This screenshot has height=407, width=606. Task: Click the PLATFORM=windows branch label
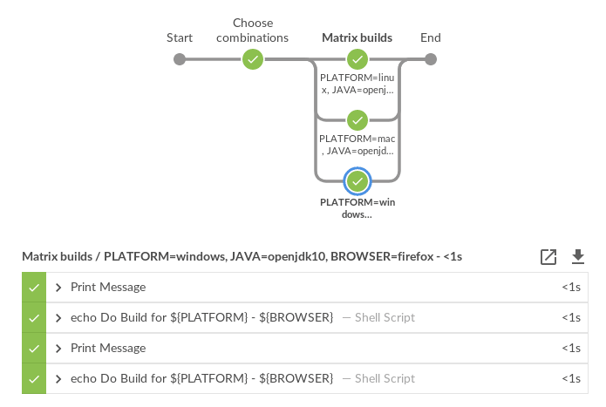(357, 207)
